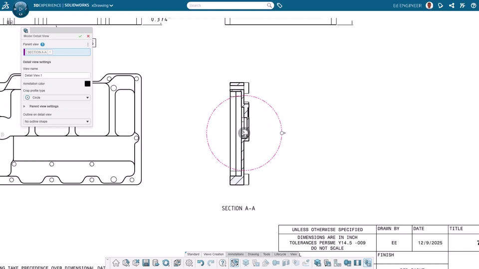Switch to the Views Creation tab

[214, 254]
